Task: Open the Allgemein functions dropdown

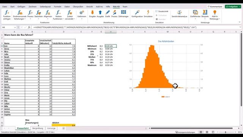Action: [x=48, y=15]
